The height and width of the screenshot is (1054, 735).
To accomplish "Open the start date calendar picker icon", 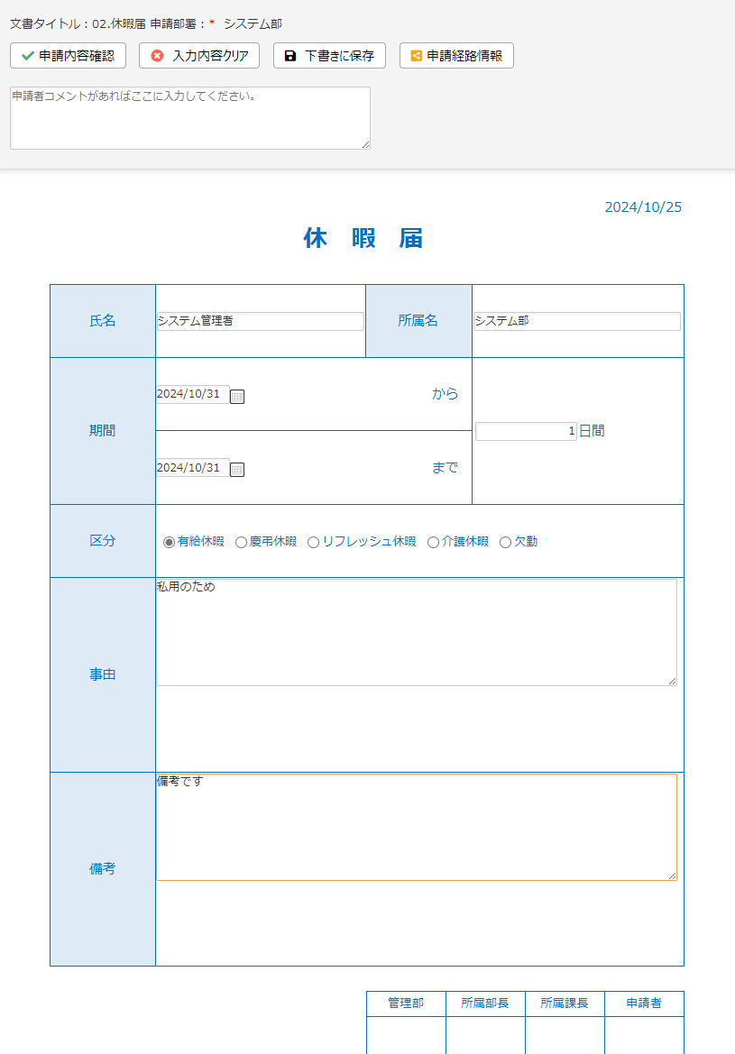I will (236, 397).
